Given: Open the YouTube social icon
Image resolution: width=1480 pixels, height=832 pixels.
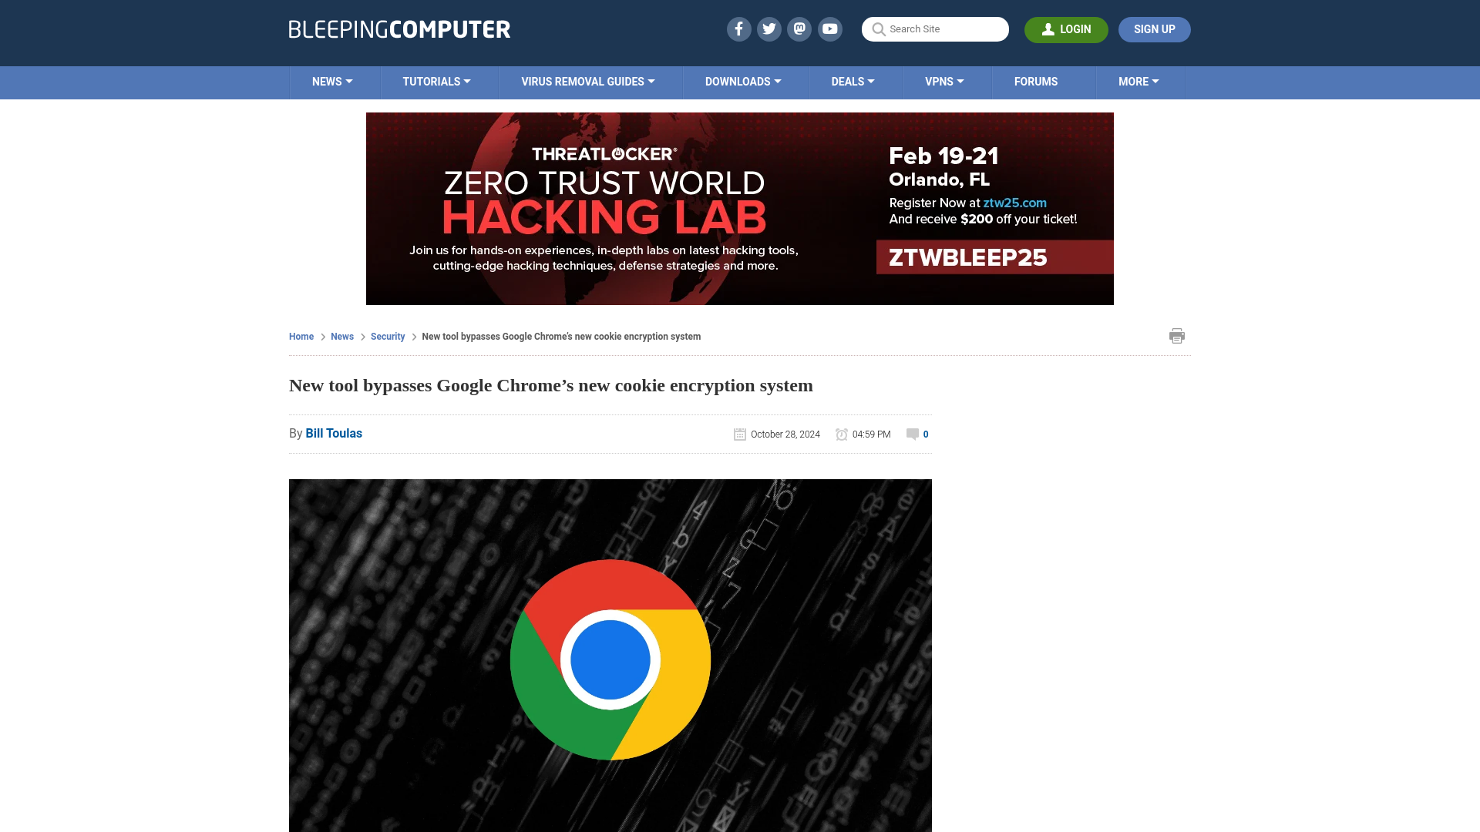Looking at the screenshot, I should click(829, 29).
